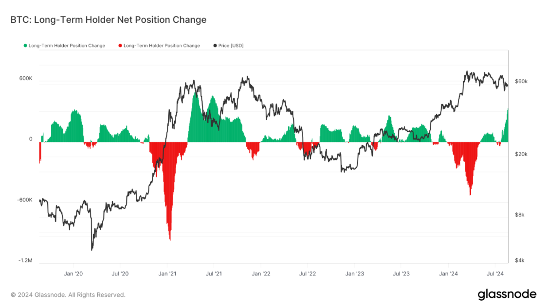The width and height of the screenshot is (547, 308).
Task: Toggle the green Long-Term Holder Position Change label
Action: coord(67,46)
